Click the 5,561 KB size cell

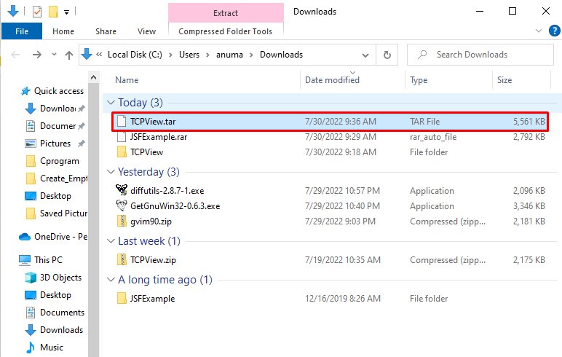(x=529, y=121)
